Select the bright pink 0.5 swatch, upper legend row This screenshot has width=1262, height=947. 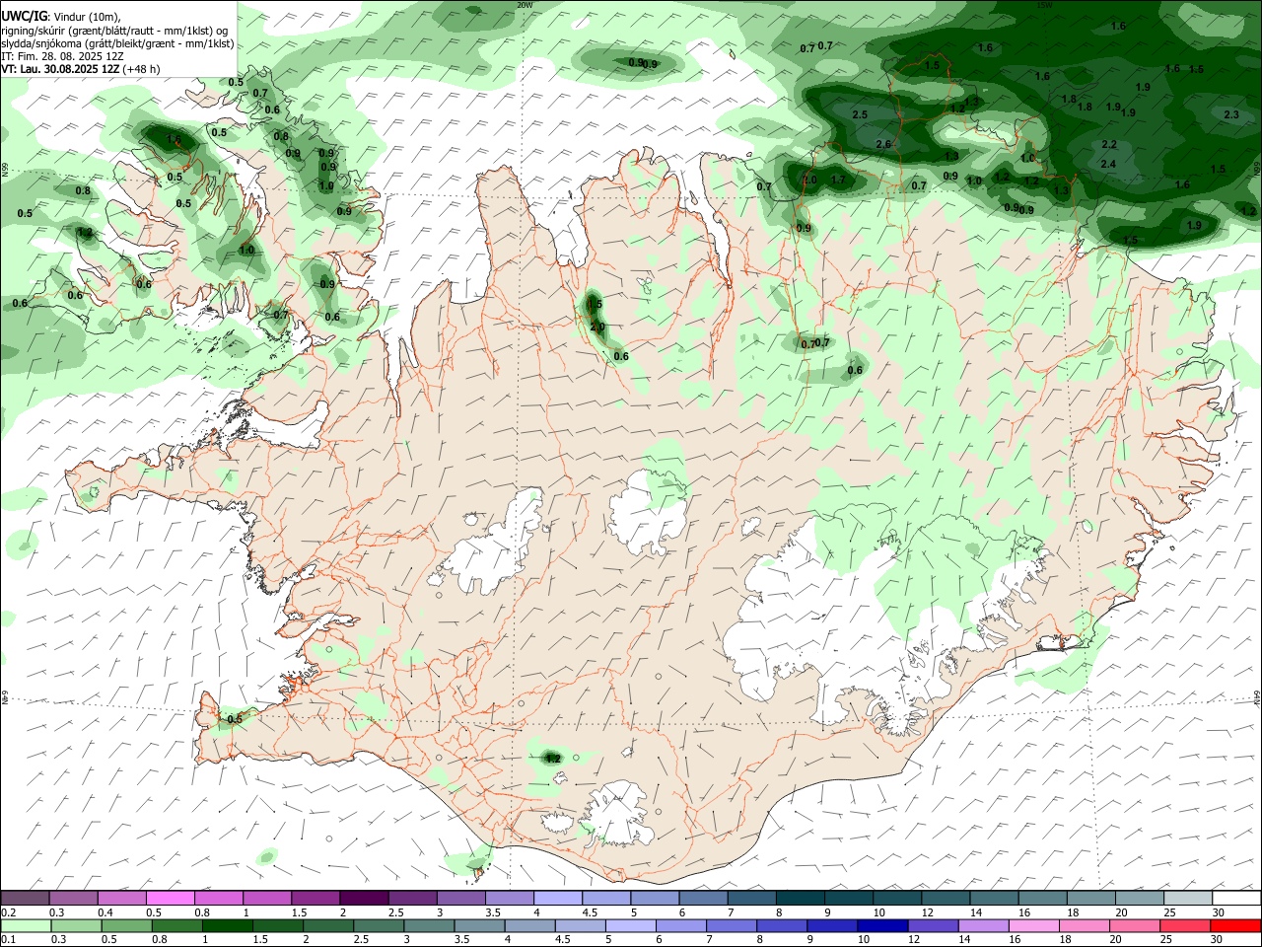pyautogui.click(x=170, y=898)
